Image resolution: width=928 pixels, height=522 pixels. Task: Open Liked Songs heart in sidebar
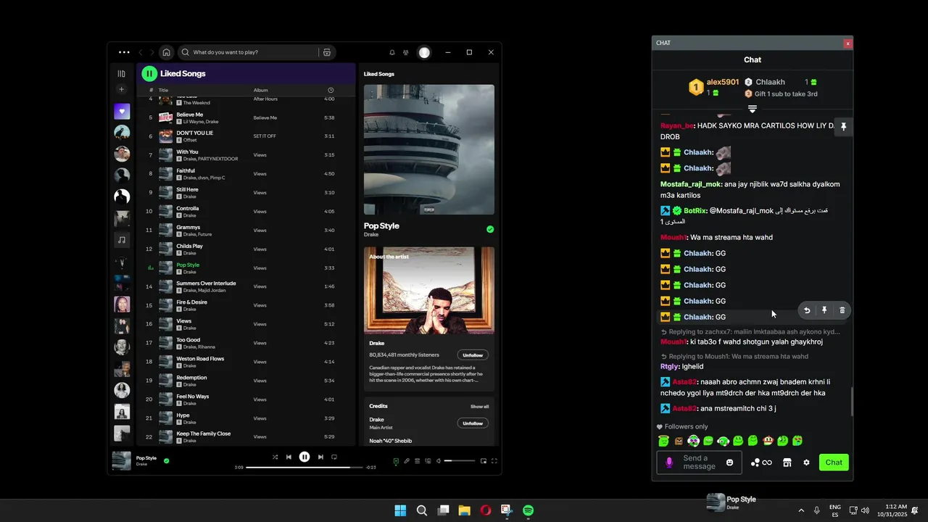[122, 112]
